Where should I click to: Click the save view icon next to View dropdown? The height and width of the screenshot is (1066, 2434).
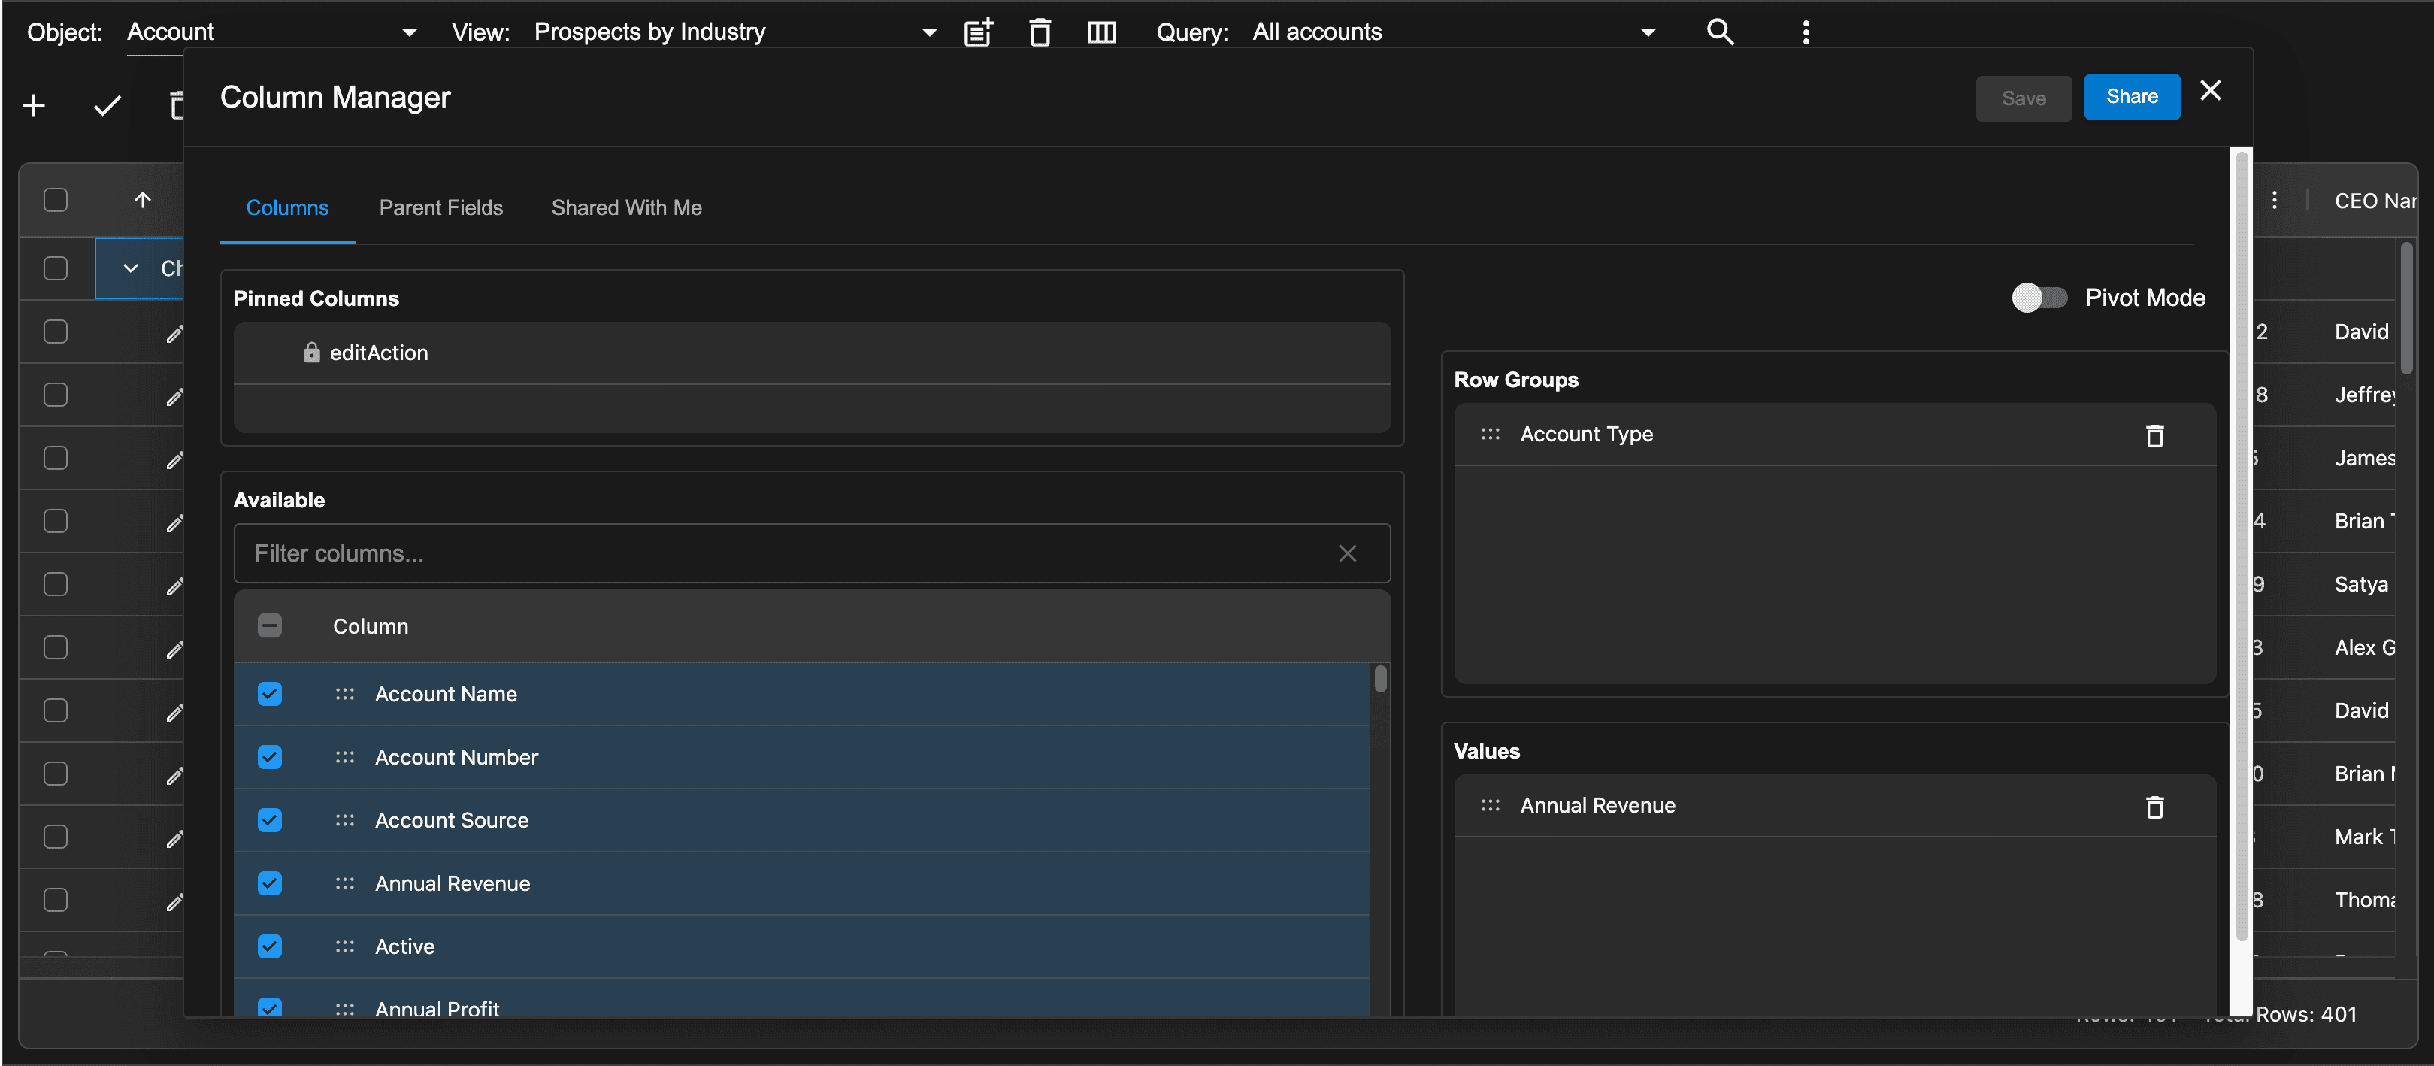[x=978, y=32]
